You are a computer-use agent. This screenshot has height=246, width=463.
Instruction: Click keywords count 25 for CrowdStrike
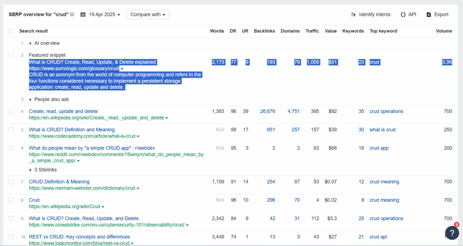[x=361, y=218]
